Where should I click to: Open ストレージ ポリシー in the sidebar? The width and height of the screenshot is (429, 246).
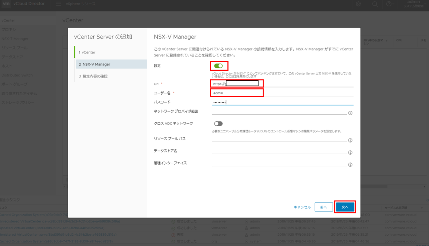click(x=18, y=103)
